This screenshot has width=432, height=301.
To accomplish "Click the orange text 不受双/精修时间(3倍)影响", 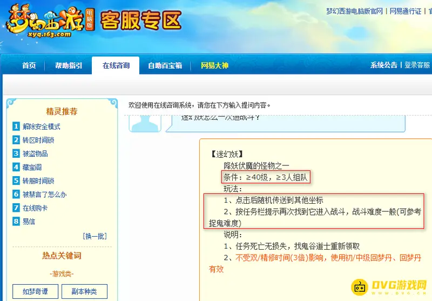I will [x=280, y=258].
